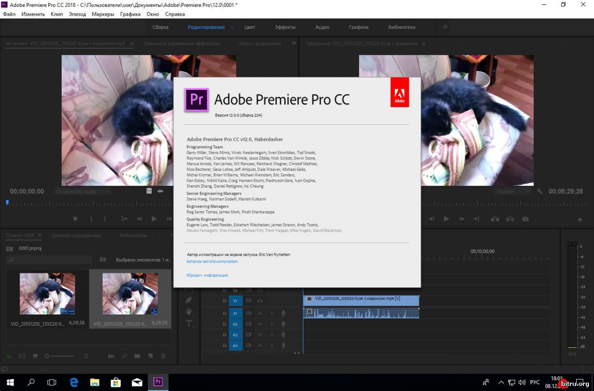Open behance.net/ericvannynatten link
Image resolution: width=594 pixels, height=391 pixels.
tap(212, 261)
